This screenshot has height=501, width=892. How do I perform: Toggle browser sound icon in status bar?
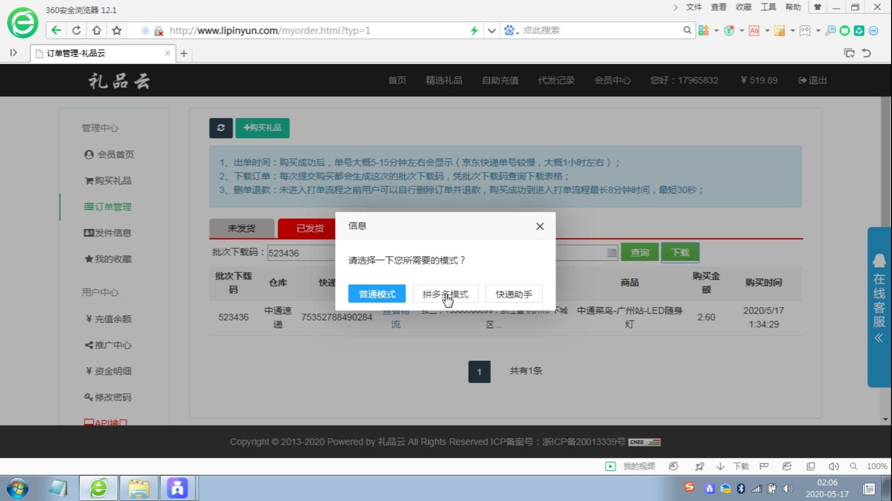[834, 466]
